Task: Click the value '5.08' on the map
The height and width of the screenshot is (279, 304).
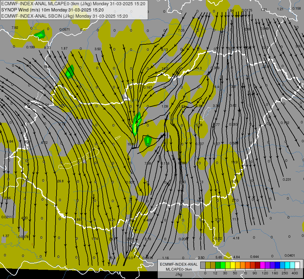Action: [199, 125]
